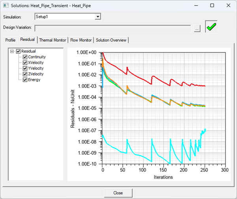
Task: Click the 1.00E+00 axis value
Action: [x=87, y=53]
